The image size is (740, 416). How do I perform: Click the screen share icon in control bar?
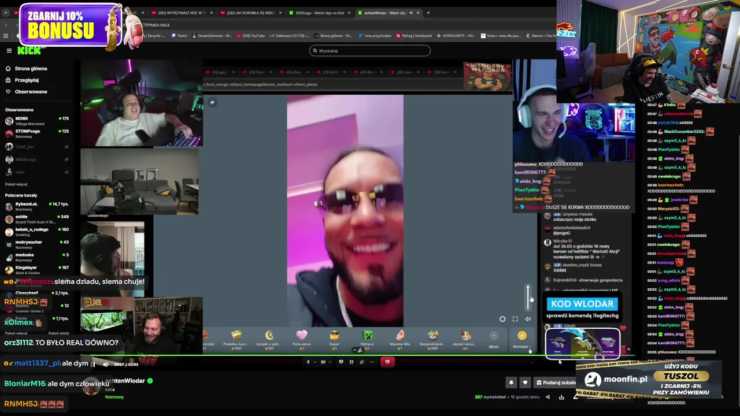coord(341,362)
